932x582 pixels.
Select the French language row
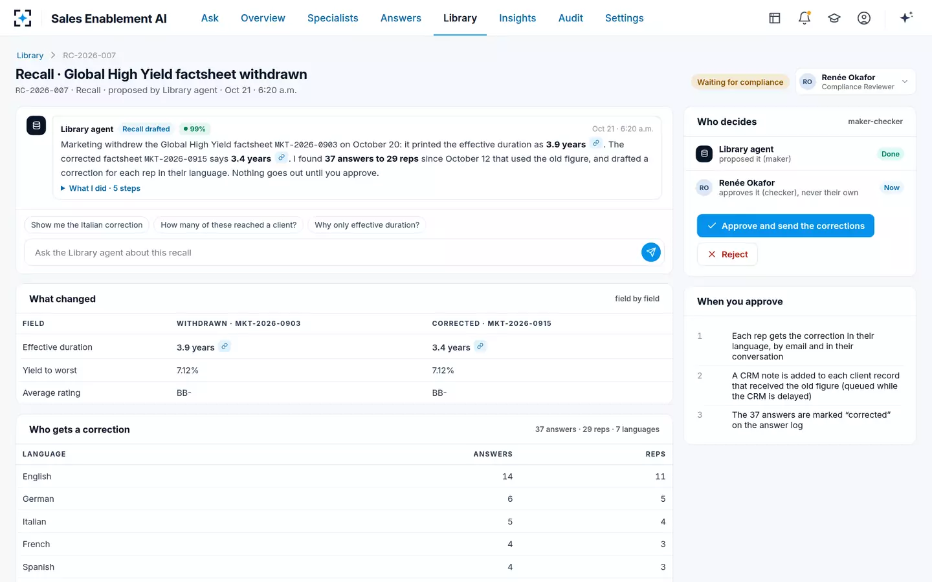coord(344,544)
